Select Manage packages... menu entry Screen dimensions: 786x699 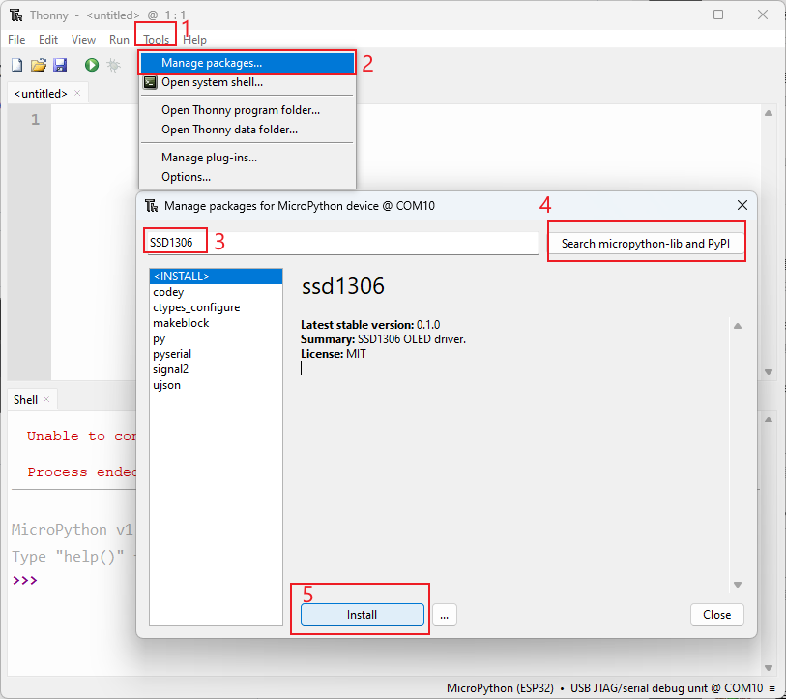coord(212,63)
